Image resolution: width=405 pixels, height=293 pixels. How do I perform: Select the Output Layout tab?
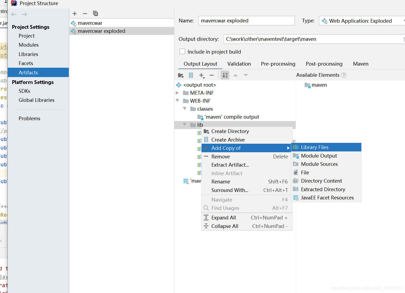201,64
